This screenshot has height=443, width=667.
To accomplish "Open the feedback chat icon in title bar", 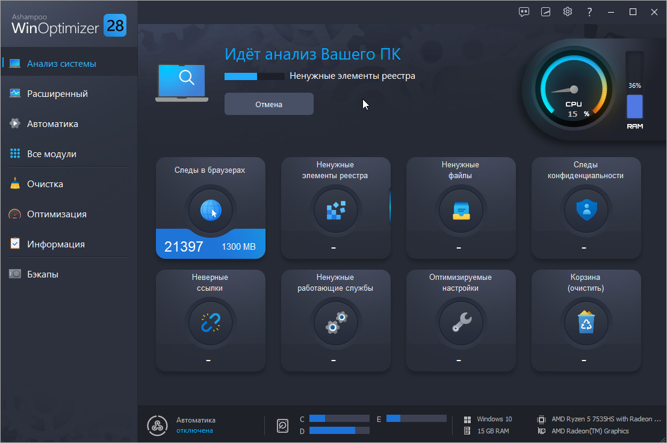I will point(524,12).
